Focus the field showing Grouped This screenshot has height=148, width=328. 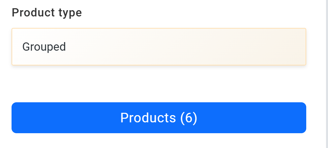tap(159, 47)
